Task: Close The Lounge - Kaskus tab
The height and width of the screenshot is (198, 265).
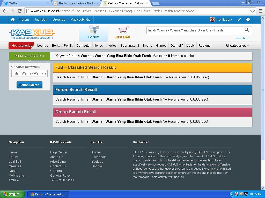Action: click(98, 3)
